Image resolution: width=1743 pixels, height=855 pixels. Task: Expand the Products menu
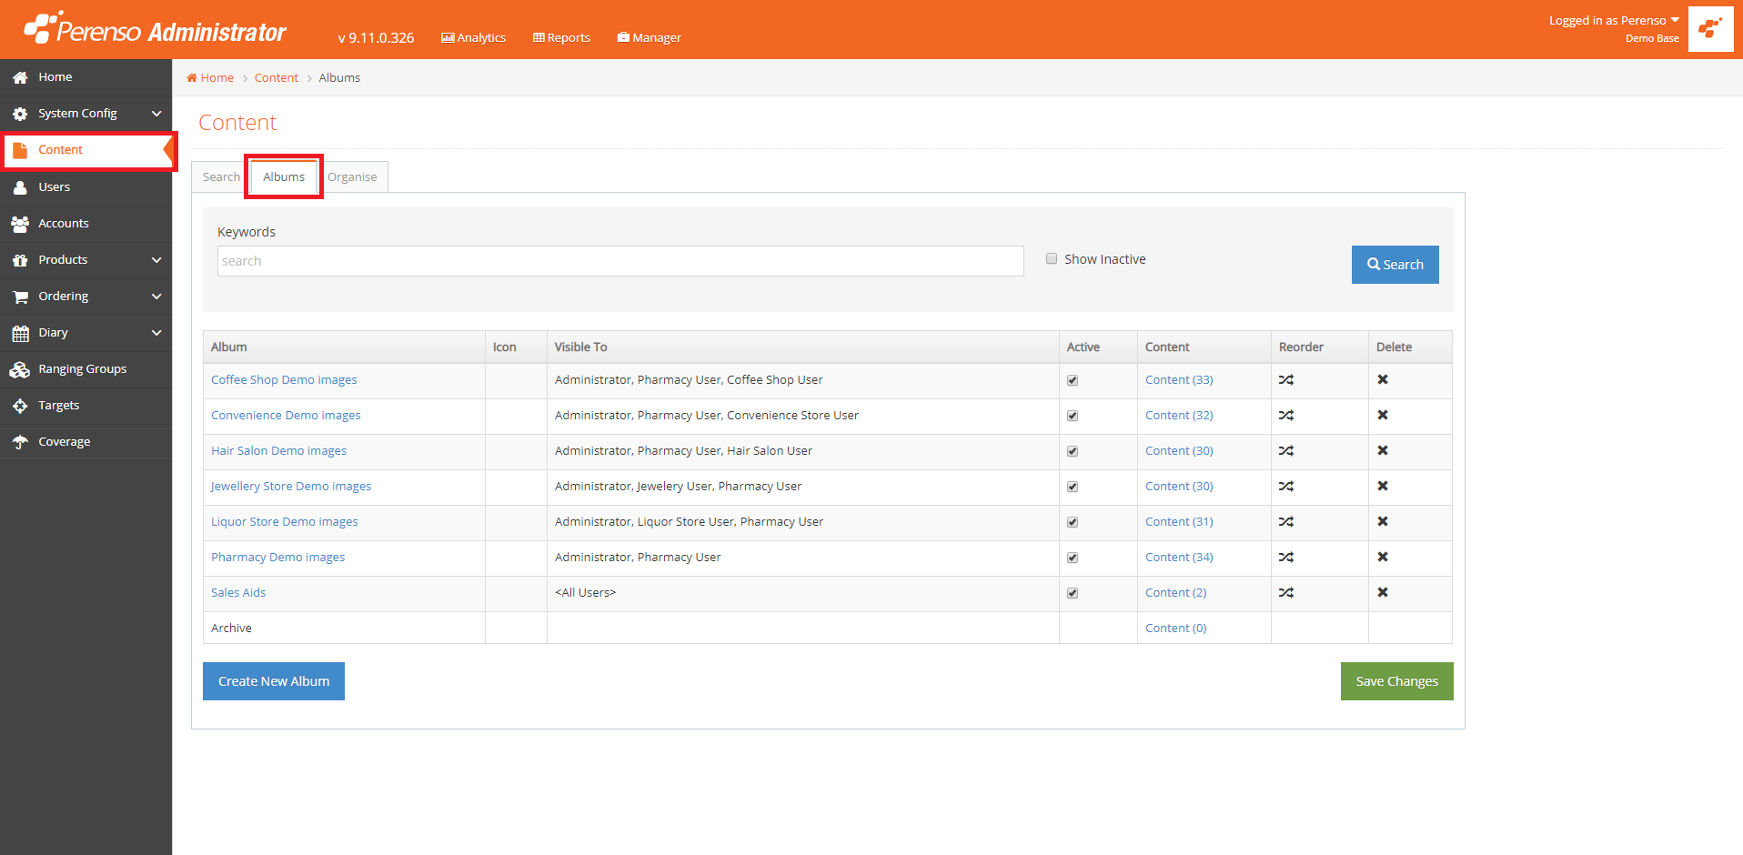pyautogui.click(x=86, y=260)
